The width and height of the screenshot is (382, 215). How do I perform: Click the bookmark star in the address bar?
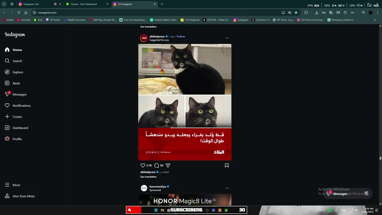(296, 13)
